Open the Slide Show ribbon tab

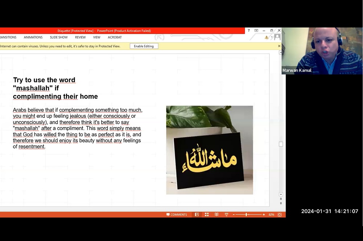click(59, 37)
